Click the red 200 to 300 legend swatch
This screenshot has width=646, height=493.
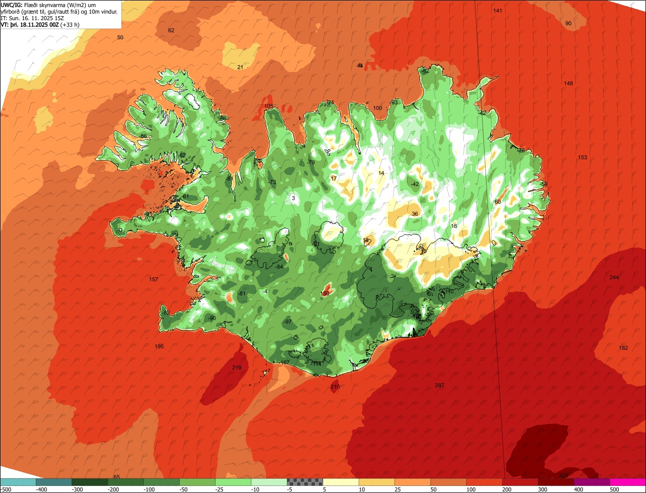[520, 482]
